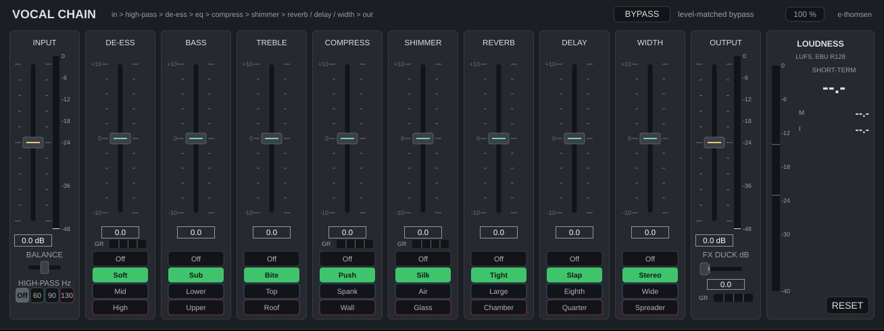Select BASS Lower mode
Viewport: 884px width, 331px height.
click(x=196, y=291)
